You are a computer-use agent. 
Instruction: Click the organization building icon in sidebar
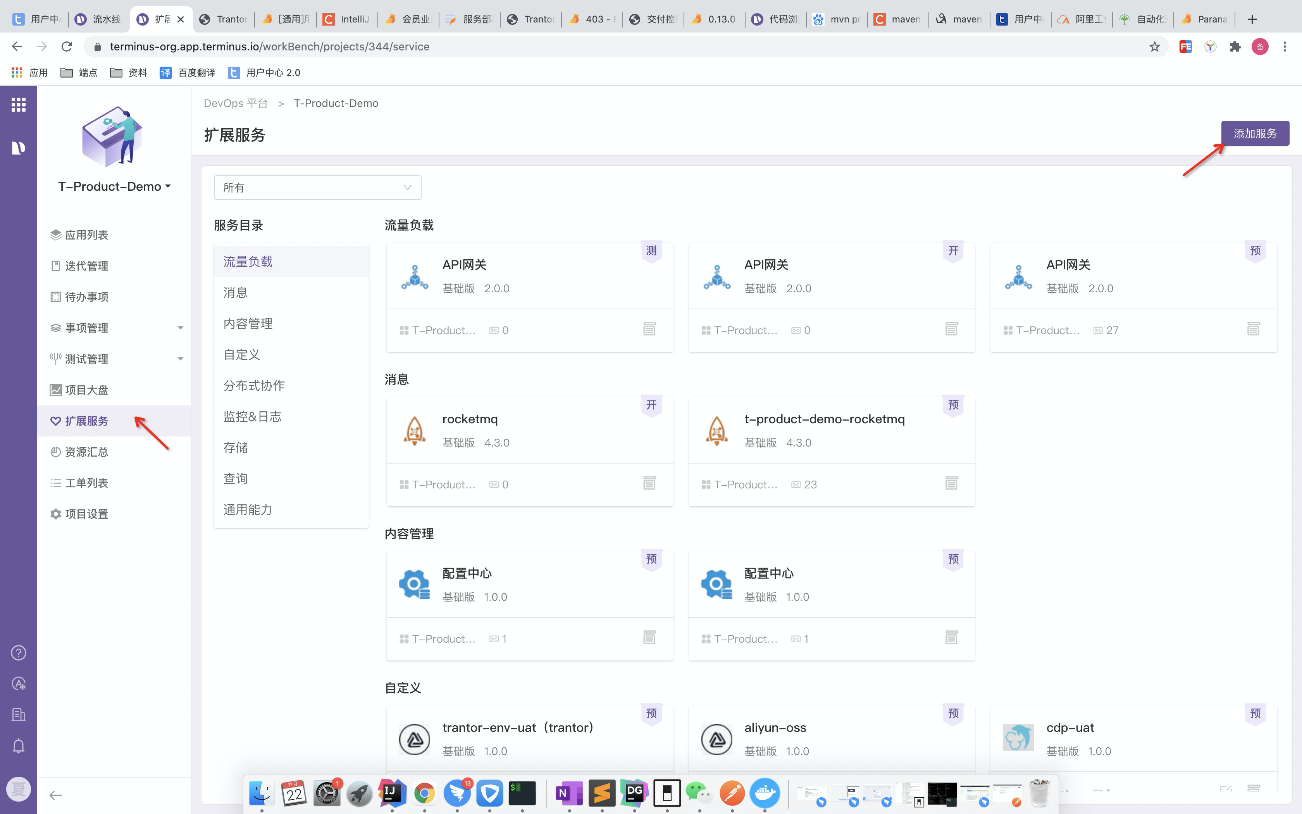click(x=18, y=714)
